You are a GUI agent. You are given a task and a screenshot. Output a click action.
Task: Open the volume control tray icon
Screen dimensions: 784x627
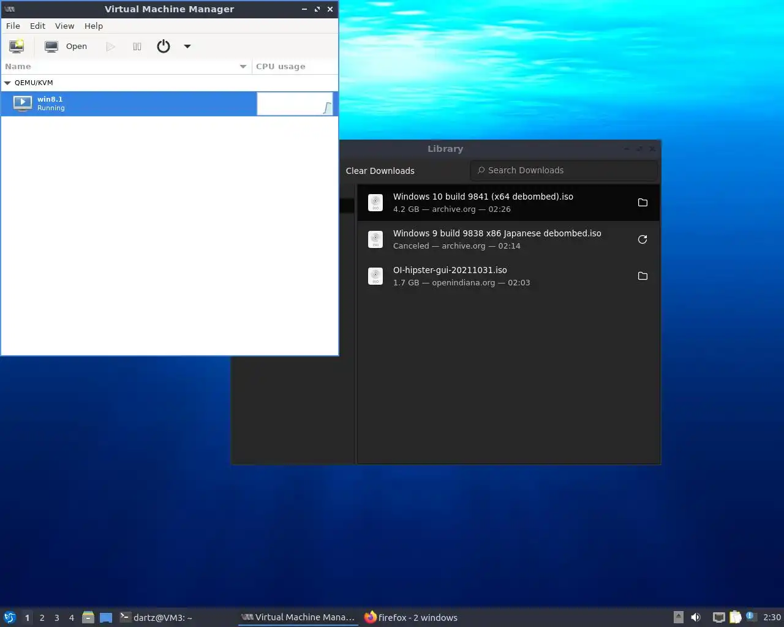[x=696, y=617]
